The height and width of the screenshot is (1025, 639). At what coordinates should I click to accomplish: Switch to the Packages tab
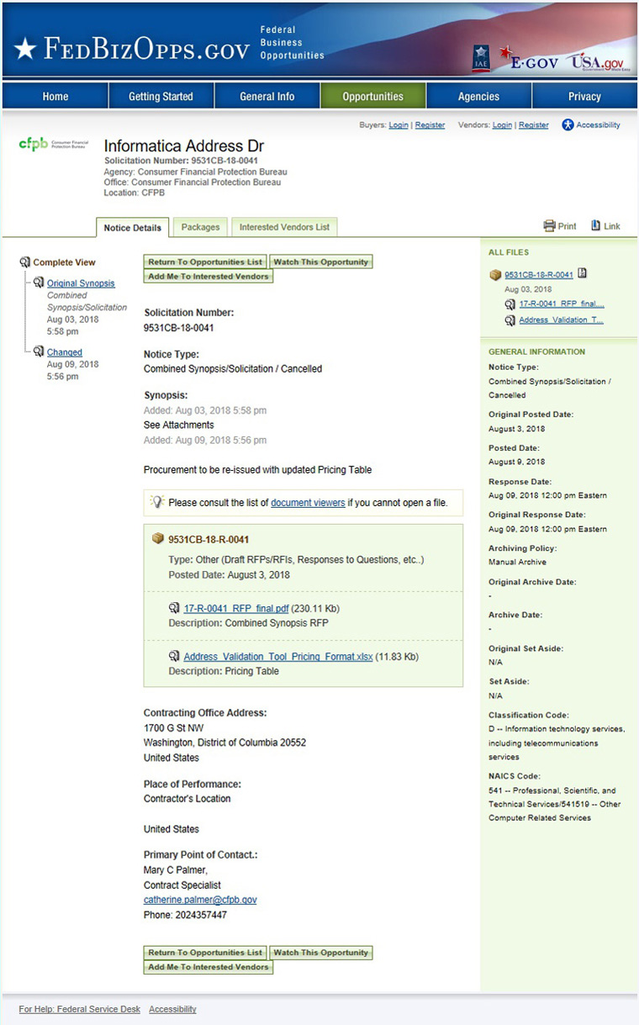click(x=200, y=227)
